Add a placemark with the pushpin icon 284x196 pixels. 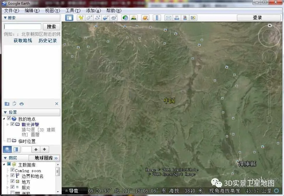pos(81,18)
